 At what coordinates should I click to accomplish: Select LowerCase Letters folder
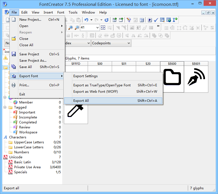coord(29,147)
